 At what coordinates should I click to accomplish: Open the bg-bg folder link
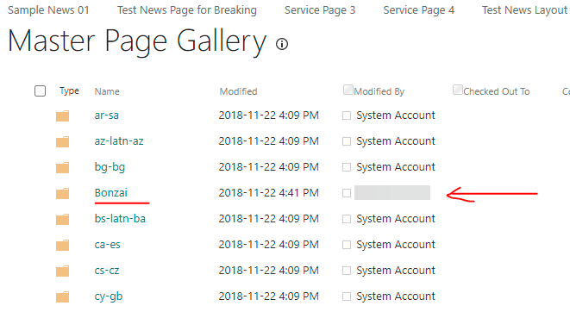(110, 167)
